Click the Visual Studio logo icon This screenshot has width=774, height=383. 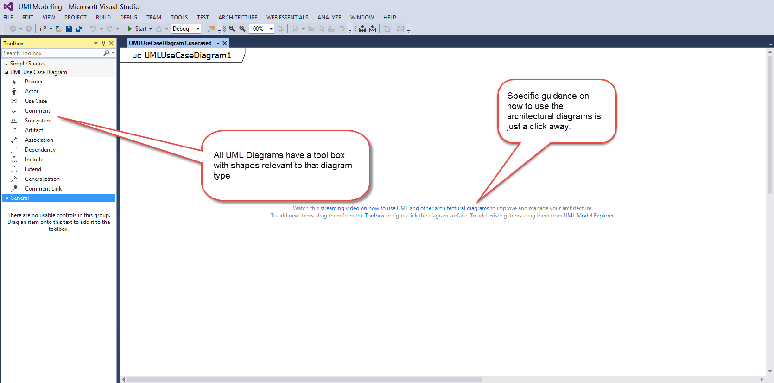8,6
